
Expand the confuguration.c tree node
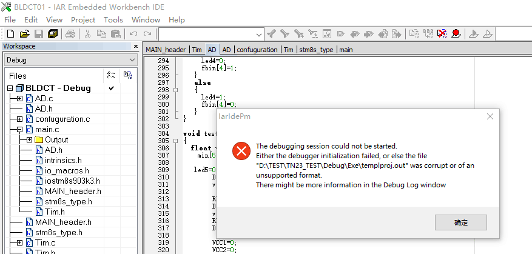[19, 119]
